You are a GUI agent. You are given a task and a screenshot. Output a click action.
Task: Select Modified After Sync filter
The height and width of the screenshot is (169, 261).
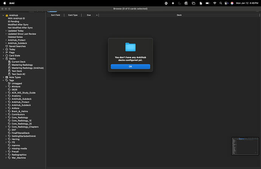(x=18, y=25)
